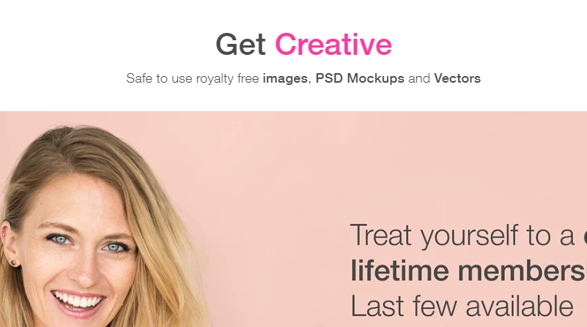587x327 pixels.
Task: Click the word 'Treat' in the banner
Action: (x=381, y=235)
